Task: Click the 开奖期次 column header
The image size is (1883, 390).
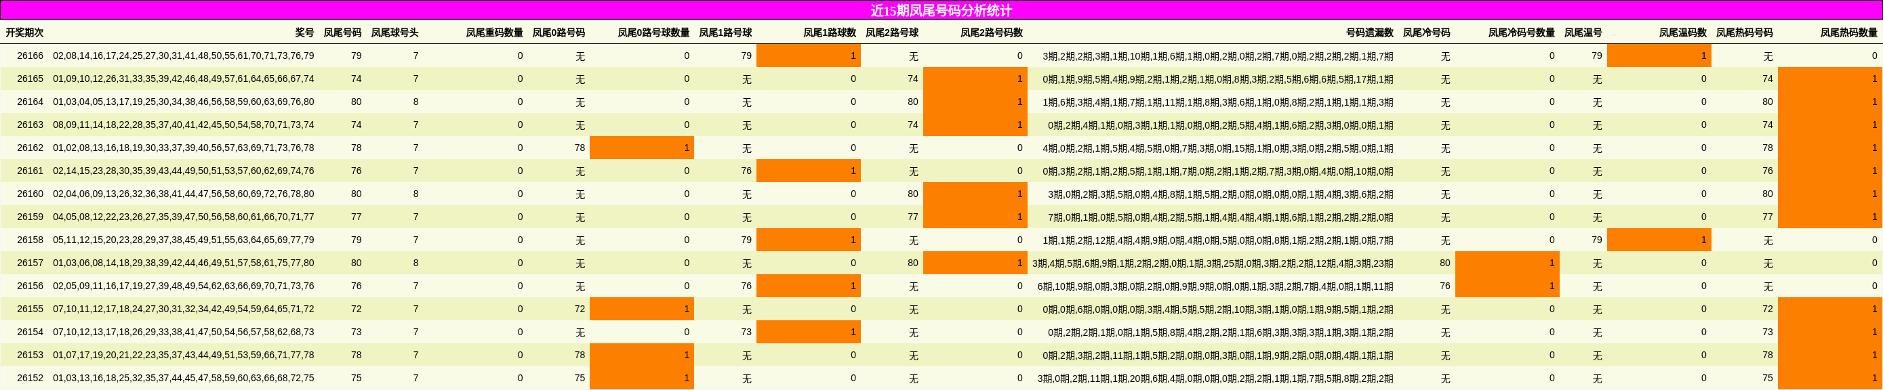Action: [24, 33]
